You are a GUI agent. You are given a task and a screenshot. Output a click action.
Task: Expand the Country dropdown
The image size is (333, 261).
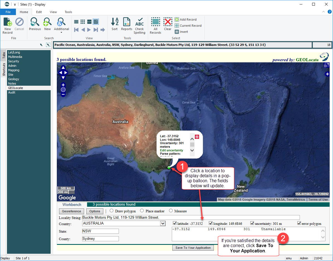(x=163, y=223)
